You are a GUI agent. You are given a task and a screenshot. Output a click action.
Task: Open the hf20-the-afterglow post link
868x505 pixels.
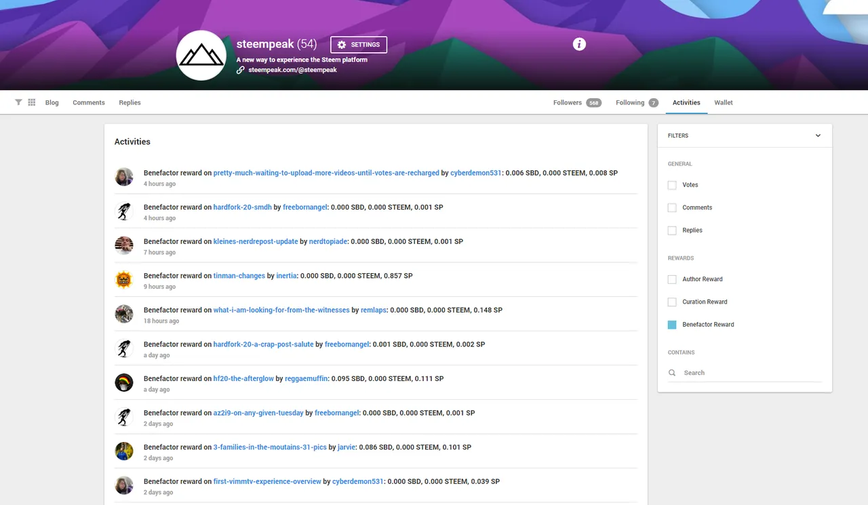click(244, 378)
